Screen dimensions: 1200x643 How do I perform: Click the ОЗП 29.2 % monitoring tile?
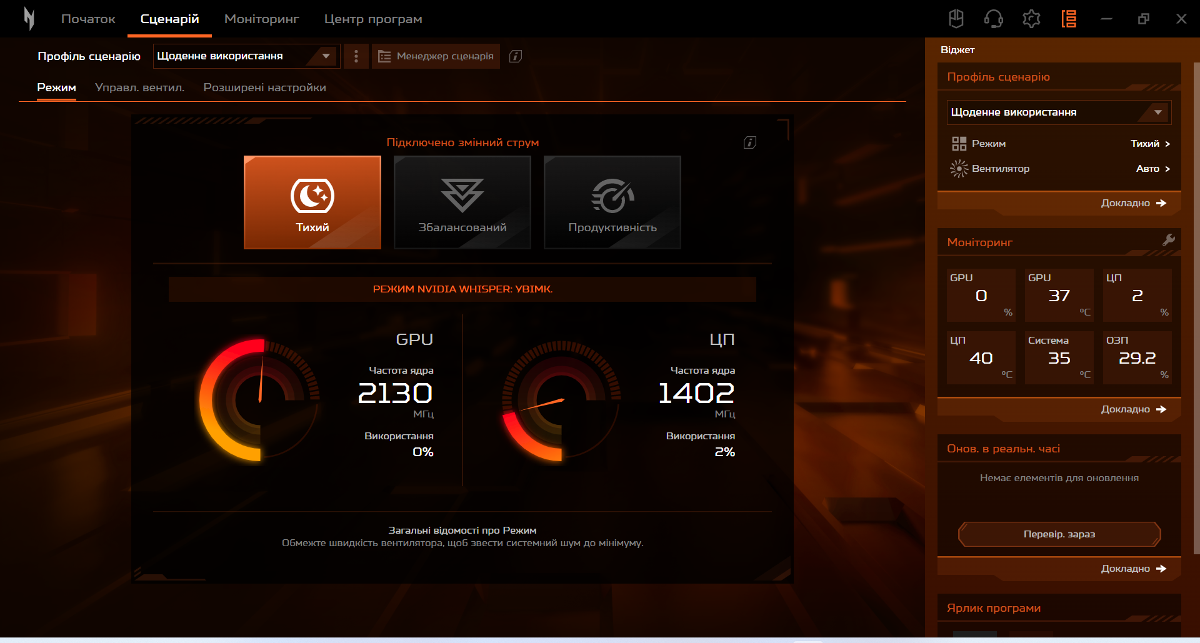pos(1137,357)
